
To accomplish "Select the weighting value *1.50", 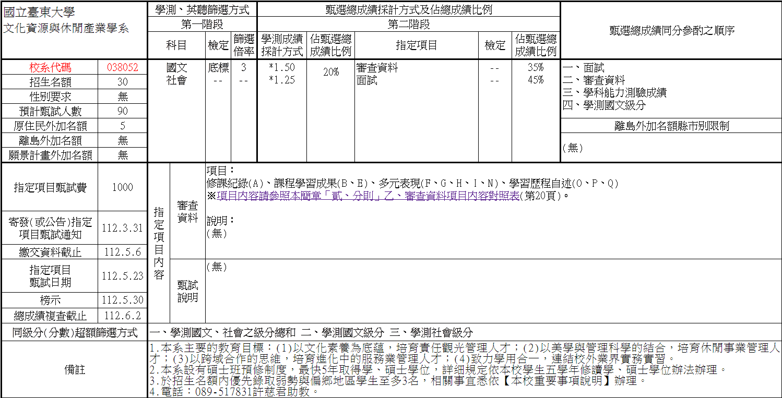I will click(x=282, y=67).
